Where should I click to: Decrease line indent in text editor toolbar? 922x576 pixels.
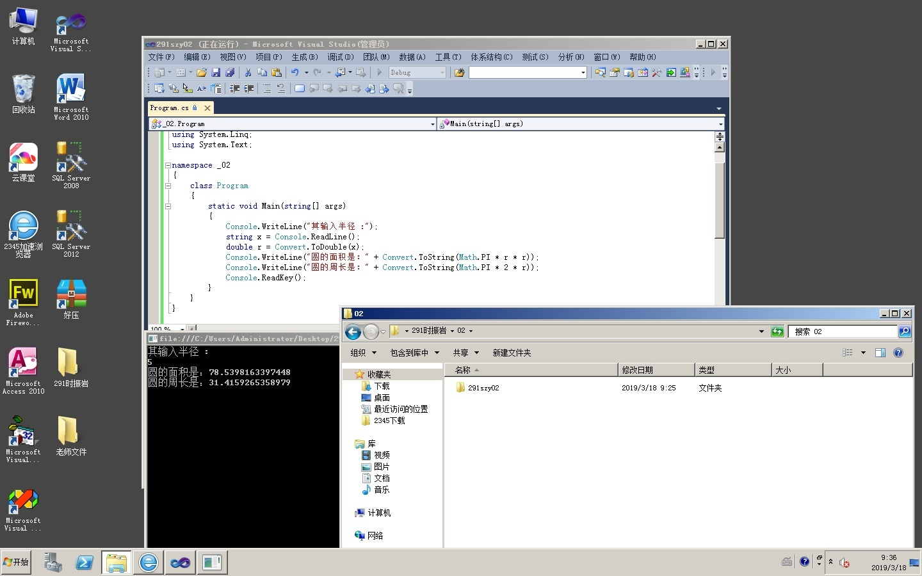234,88
